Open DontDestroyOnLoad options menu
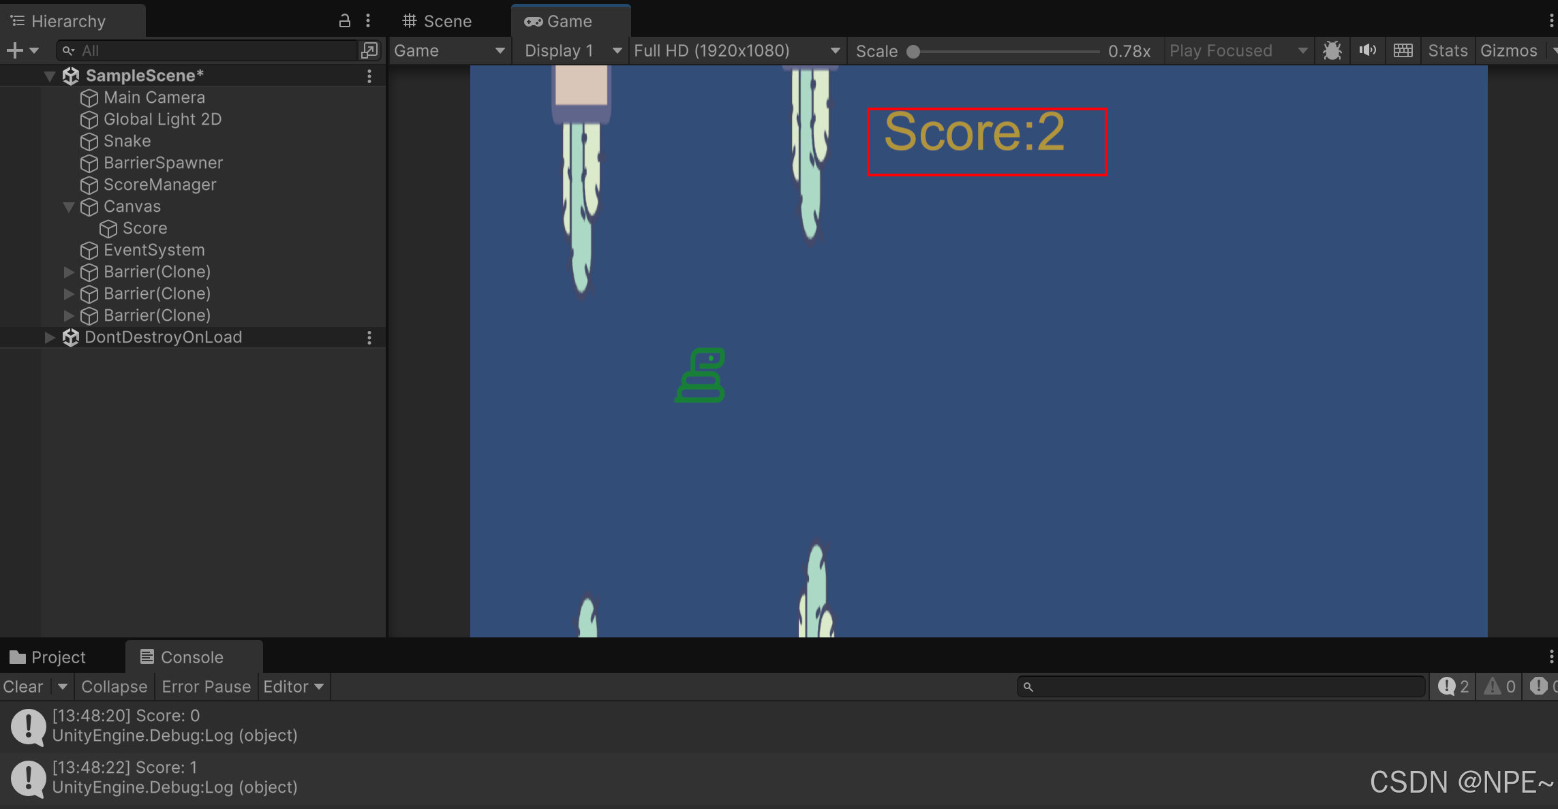Image resolution: width=1558 pixels, height=809 pixels. click(369, 337)
